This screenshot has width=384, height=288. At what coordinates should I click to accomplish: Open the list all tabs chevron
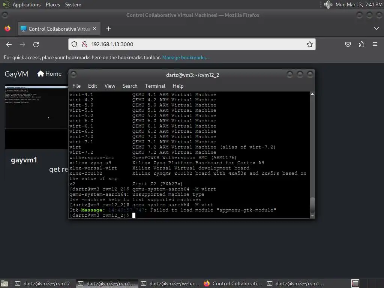(x=376, y=28)
